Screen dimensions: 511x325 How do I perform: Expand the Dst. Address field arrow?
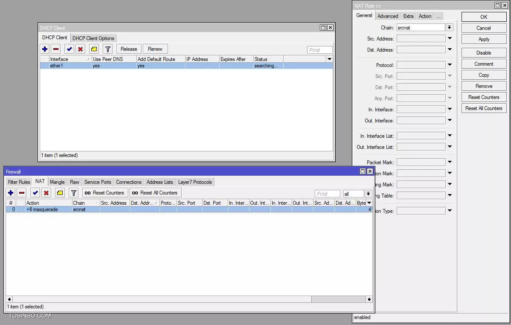[x=450, y=49]
